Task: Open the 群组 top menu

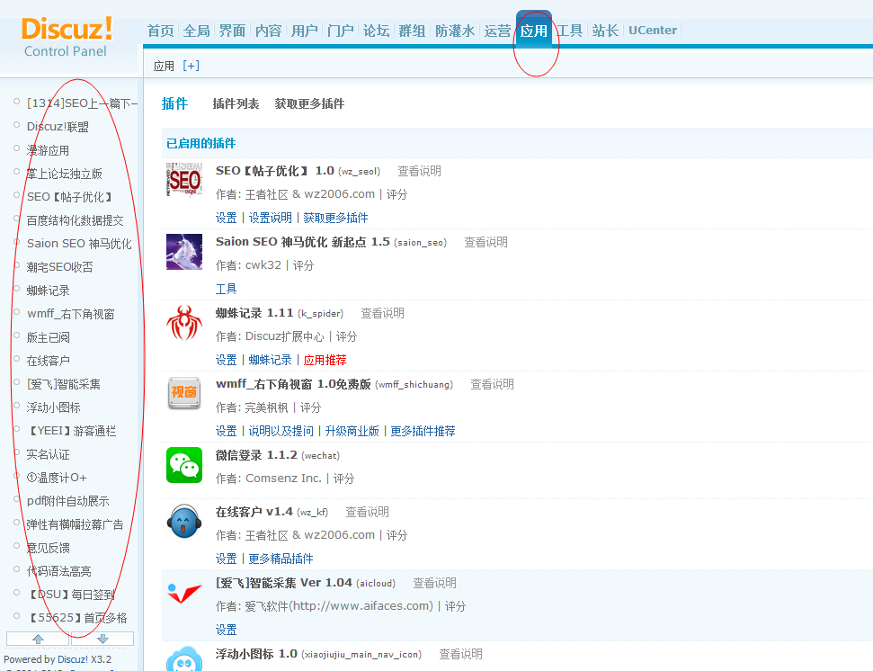Action: pyautogui.click(x=412, y=31)
